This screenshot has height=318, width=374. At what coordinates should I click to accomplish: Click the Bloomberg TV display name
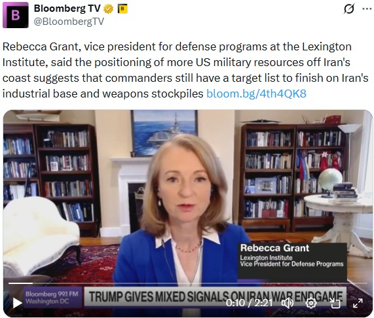[x=67, y=9]
